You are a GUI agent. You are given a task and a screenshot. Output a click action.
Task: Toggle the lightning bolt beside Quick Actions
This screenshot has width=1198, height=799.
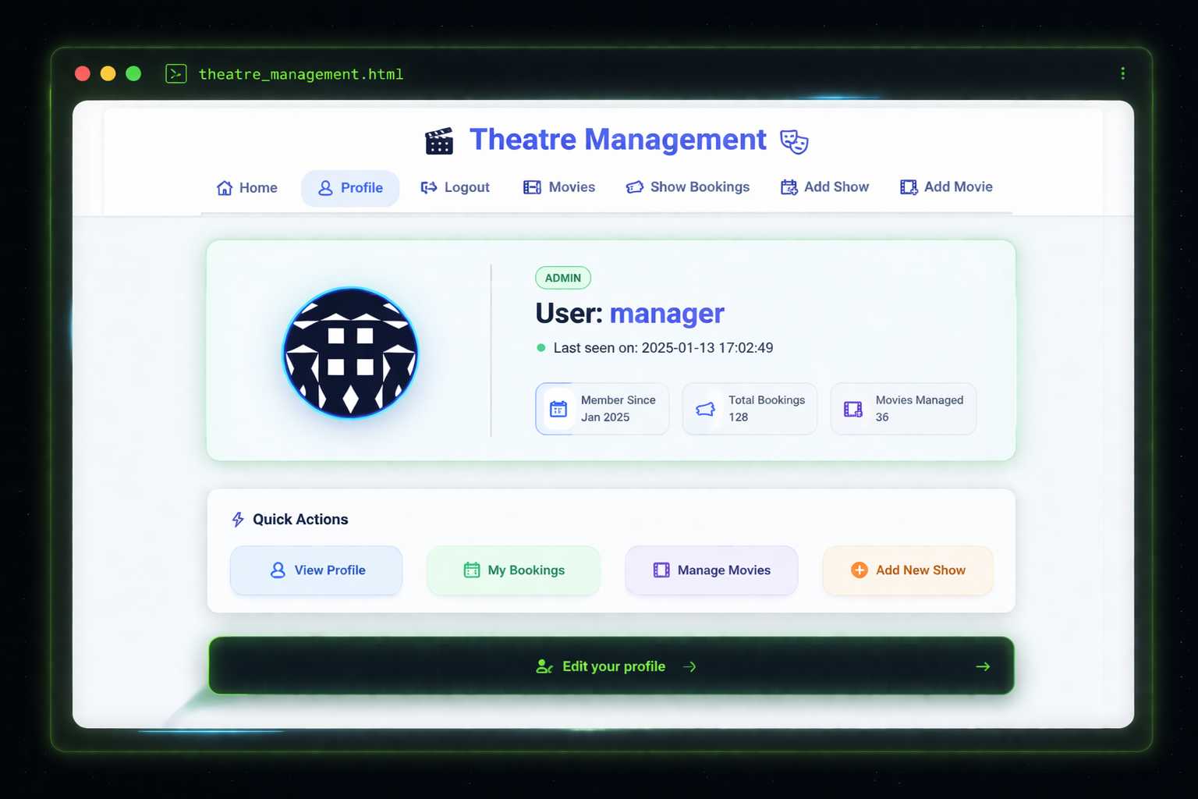coord(237,519)
